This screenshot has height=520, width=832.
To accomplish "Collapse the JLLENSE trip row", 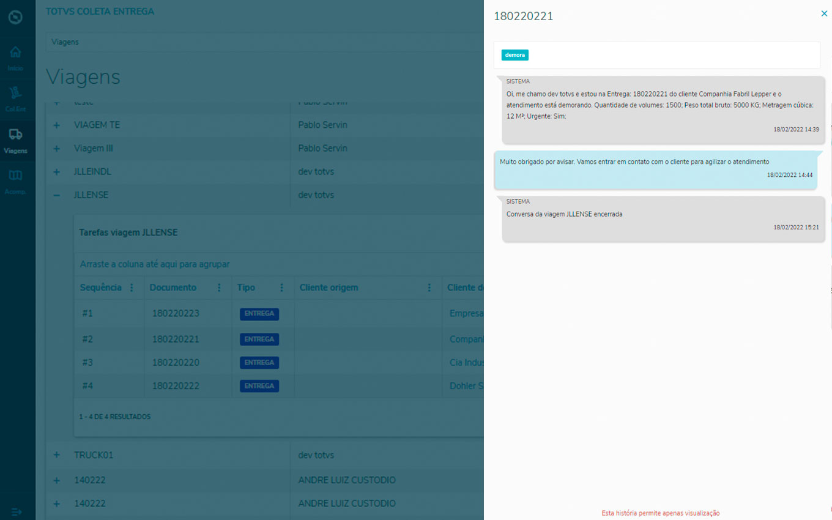I will click(x=56, y=195).
